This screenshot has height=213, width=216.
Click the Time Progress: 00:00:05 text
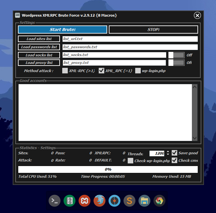[x=103, y=176]
